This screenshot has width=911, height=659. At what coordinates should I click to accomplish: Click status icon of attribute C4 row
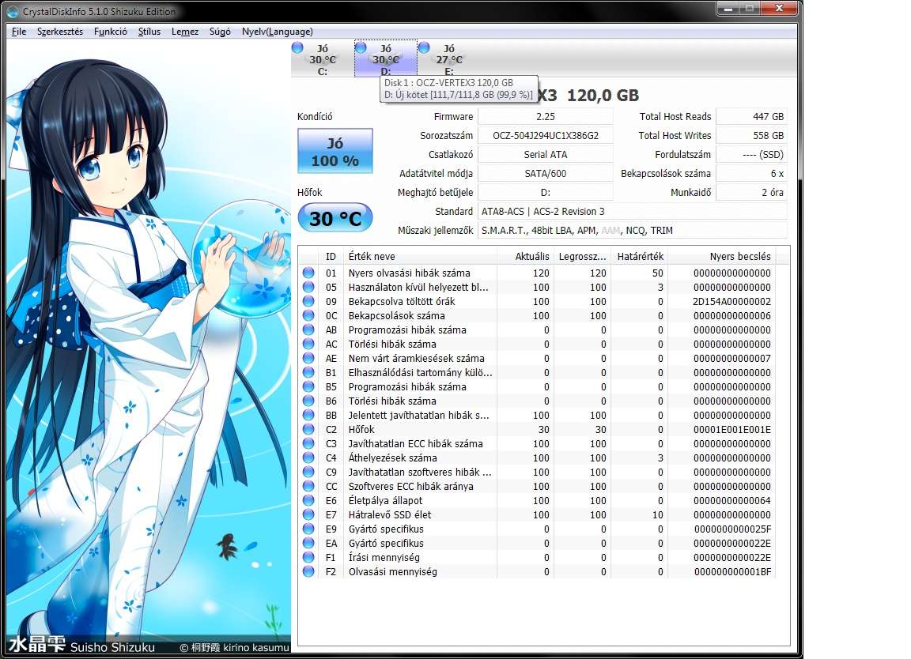[x=308, y=458]
